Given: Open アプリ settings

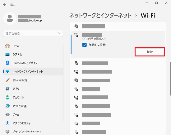Looking at the screenshot, I should pyautogui.click(x=33, y=89).
